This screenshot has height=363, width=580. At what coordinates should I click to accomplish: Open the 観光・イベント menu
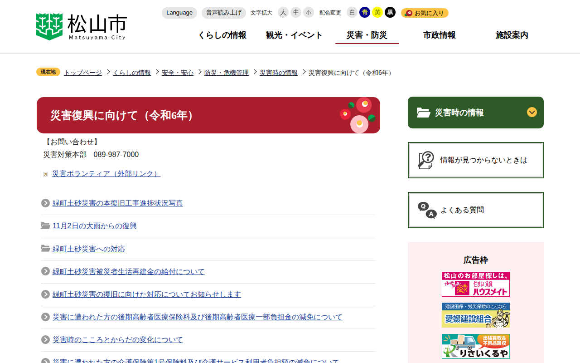click(x=295, y=35)
